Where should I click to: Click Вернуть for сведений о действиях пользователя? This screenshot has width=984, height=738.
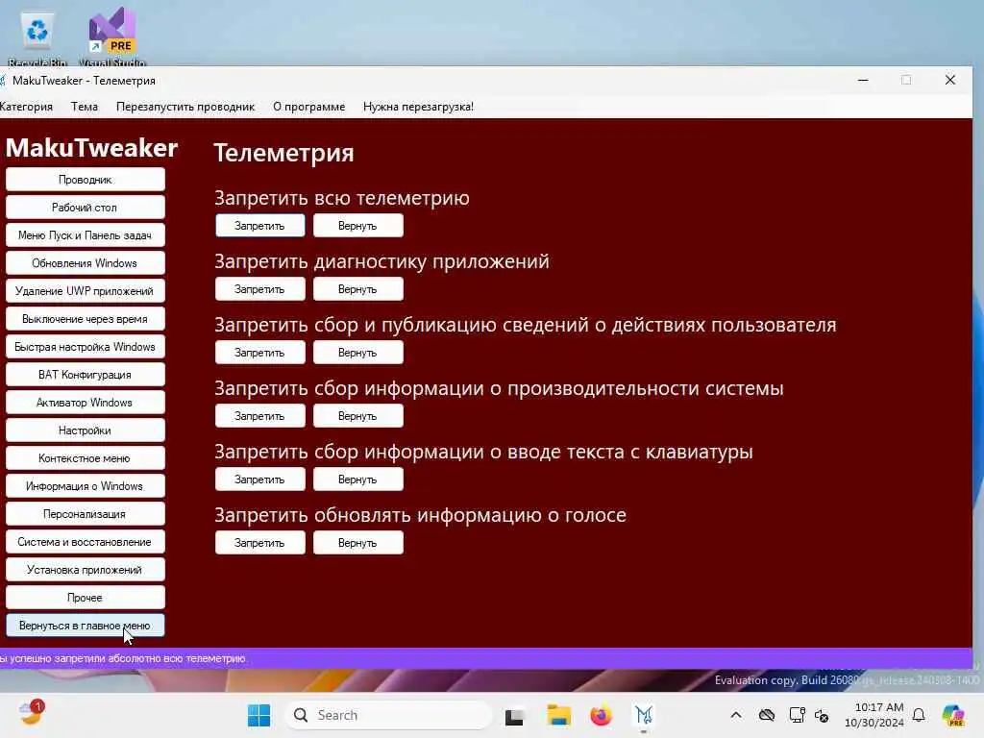tap(357, 353)
